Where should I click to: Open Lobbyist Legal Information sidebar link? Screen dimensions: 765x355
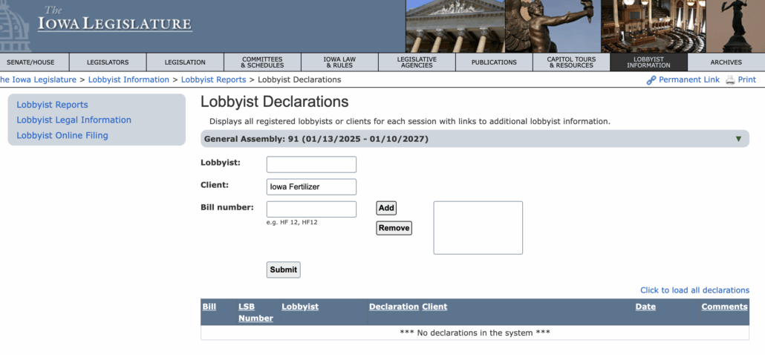click(74, 120)
